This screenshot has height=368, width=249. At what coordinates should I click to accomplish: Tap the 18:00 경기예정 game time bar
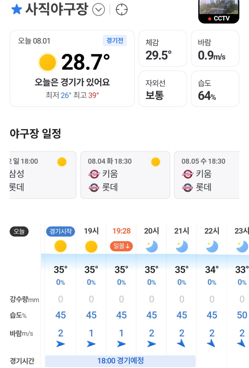tap(120, 361)
